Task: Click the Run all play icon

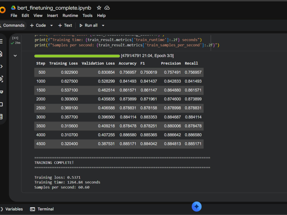Action: pos(81,26)
